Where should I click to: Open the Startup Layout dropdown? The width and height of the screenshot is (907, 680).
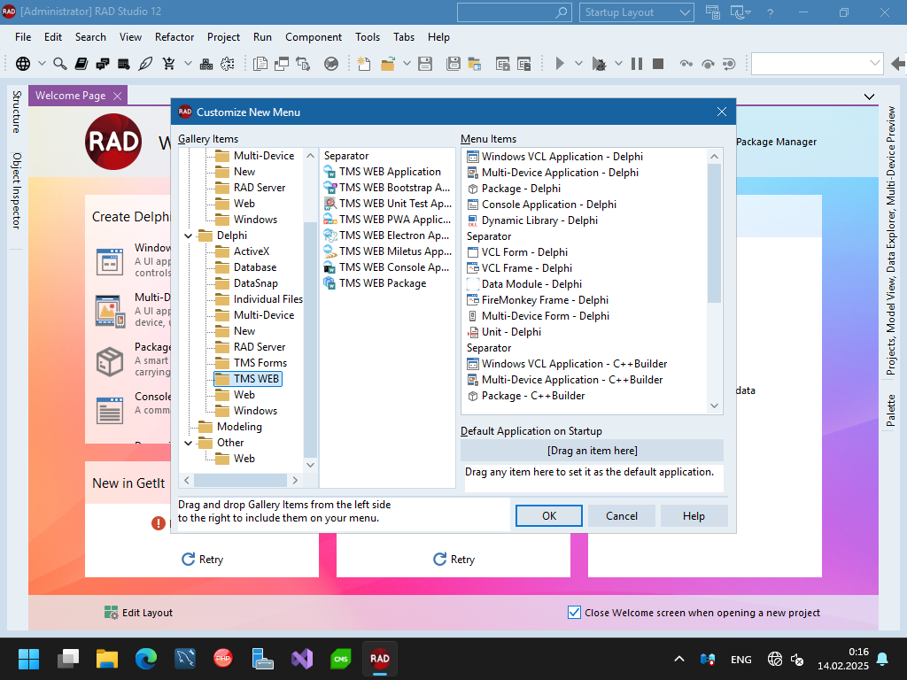(x=636, y=12)
